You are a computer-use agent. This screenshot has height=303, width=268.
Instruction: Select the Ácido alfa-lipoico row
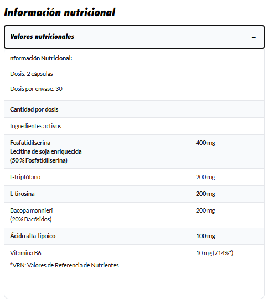(x=134, y=236)
